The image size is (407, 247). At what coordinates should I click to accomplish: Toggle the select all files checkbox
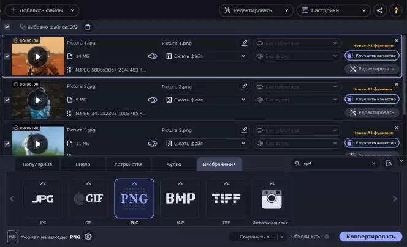(x=7, y=27)
